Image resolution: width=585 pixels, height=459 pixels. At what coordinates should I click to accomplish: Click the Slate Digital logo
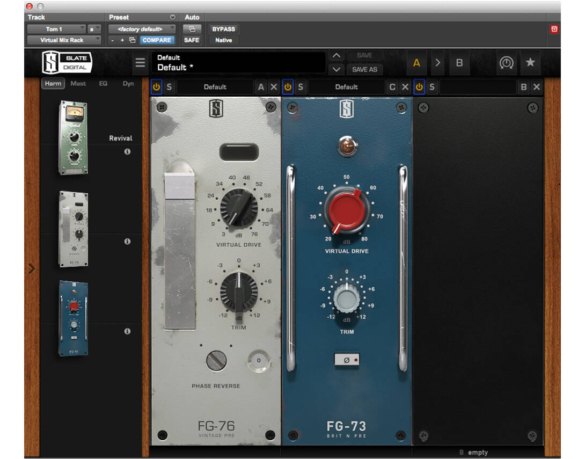click(67, 62)
